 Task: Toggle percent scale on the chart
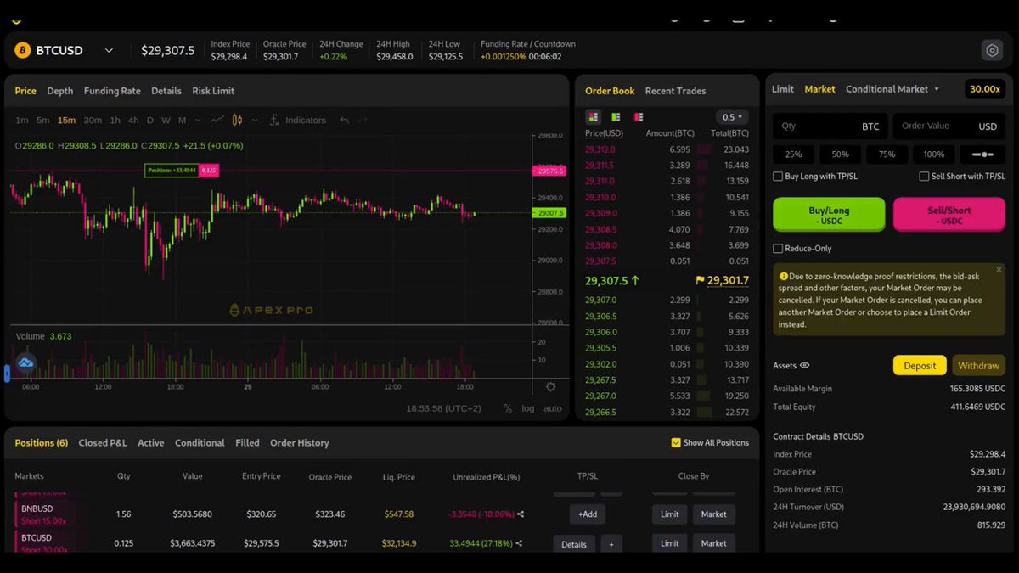[x=507, y=408]
